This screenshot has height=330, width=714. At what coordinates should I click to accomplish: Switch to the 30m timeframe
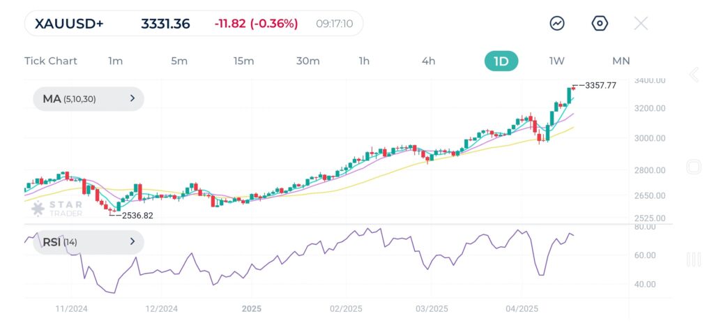point(307,61)
